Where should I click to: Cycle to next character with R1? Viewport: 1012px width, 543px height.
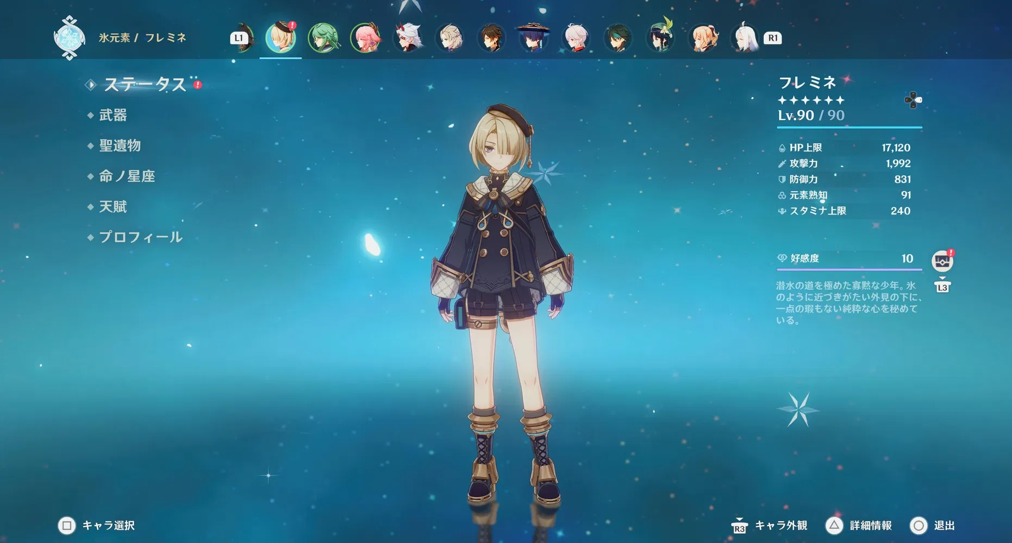[772, 38]
